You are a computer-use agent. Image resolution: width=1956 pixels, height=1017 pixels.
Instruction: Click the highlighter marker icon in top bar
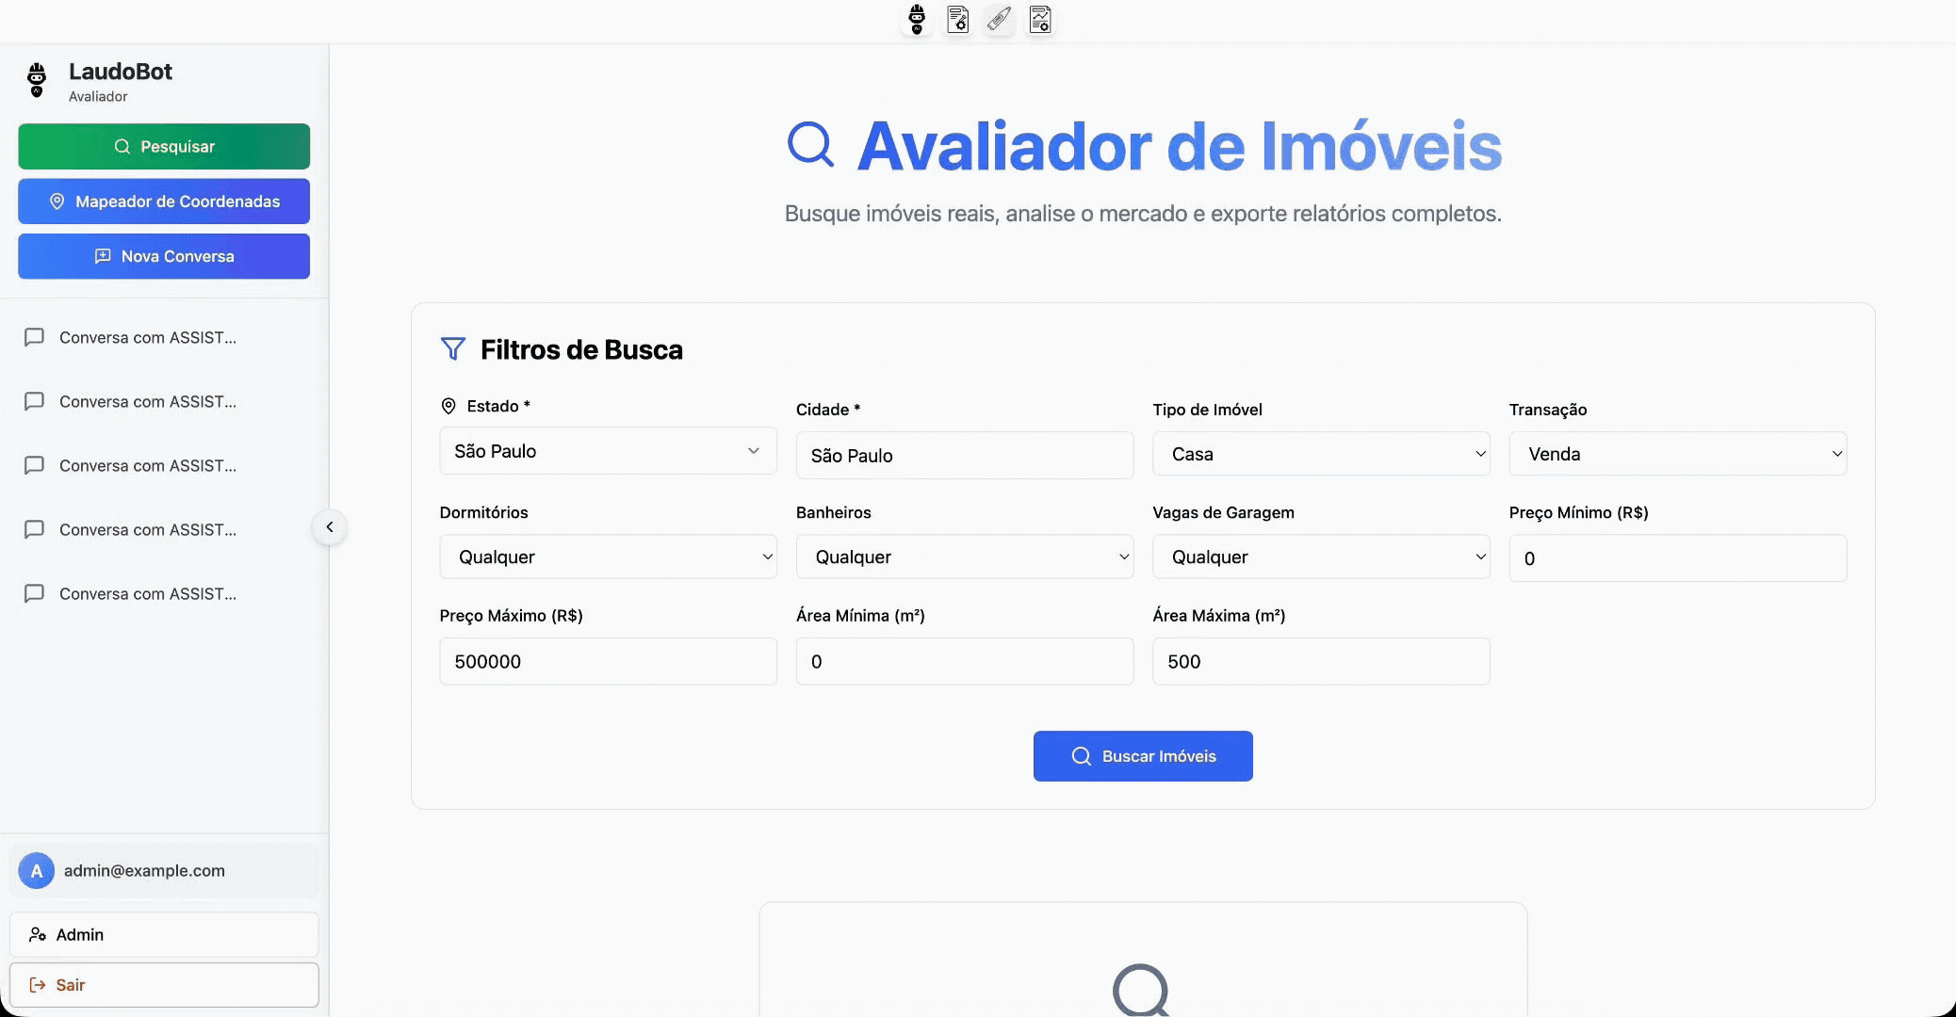(x=999, y=19)
